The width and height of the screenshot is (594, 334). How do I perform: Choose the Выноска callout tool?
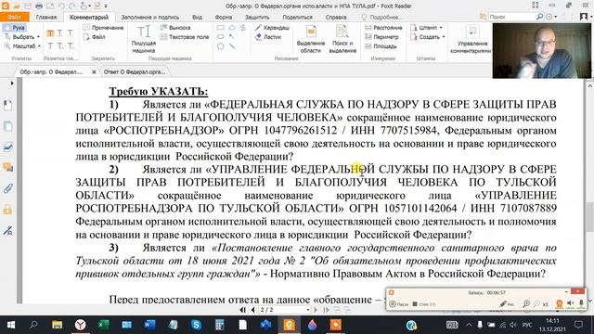pos(175,28)
